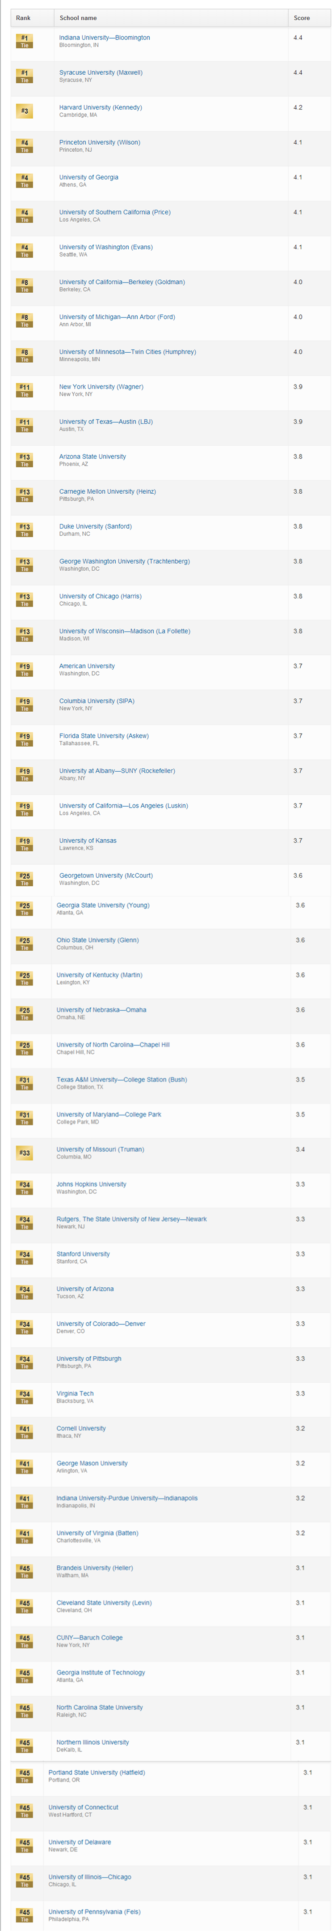332x1931 pixels.
Task: Open Stanford University link
Action: 83,1254
